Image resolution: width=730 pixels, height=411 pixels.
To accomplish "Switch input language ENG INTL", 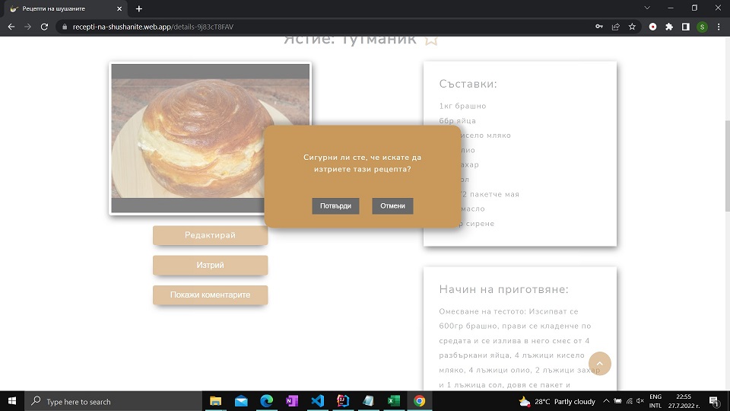I will 655,401.
